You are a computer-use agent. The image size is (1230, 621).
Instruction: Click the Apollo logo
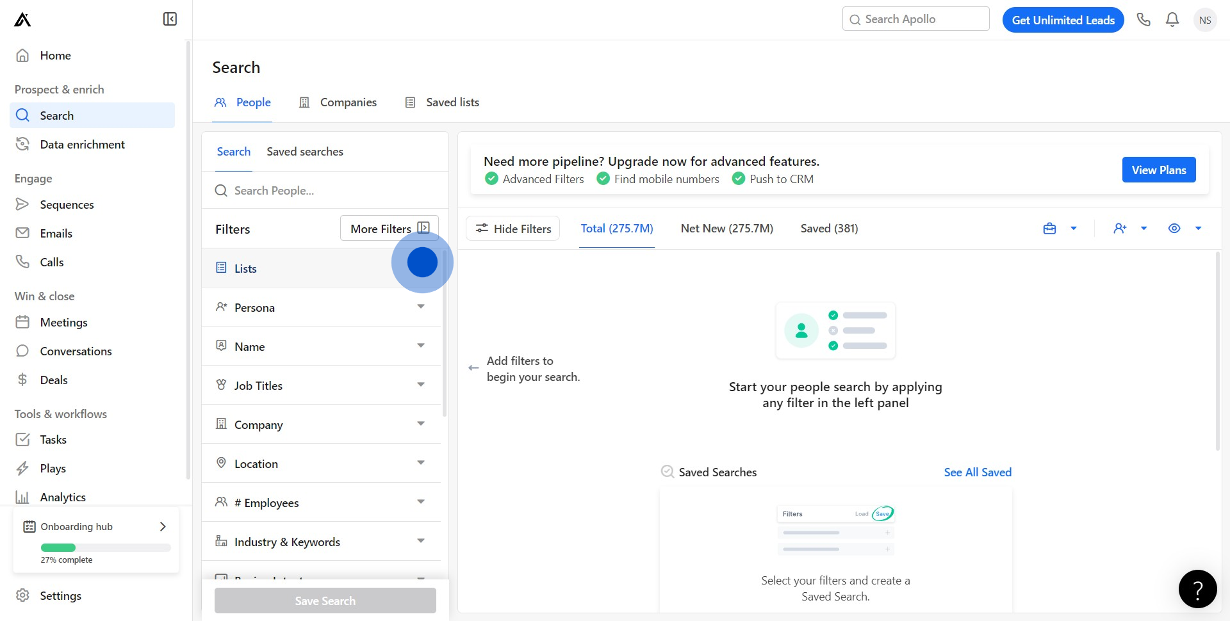click(22, 20)
